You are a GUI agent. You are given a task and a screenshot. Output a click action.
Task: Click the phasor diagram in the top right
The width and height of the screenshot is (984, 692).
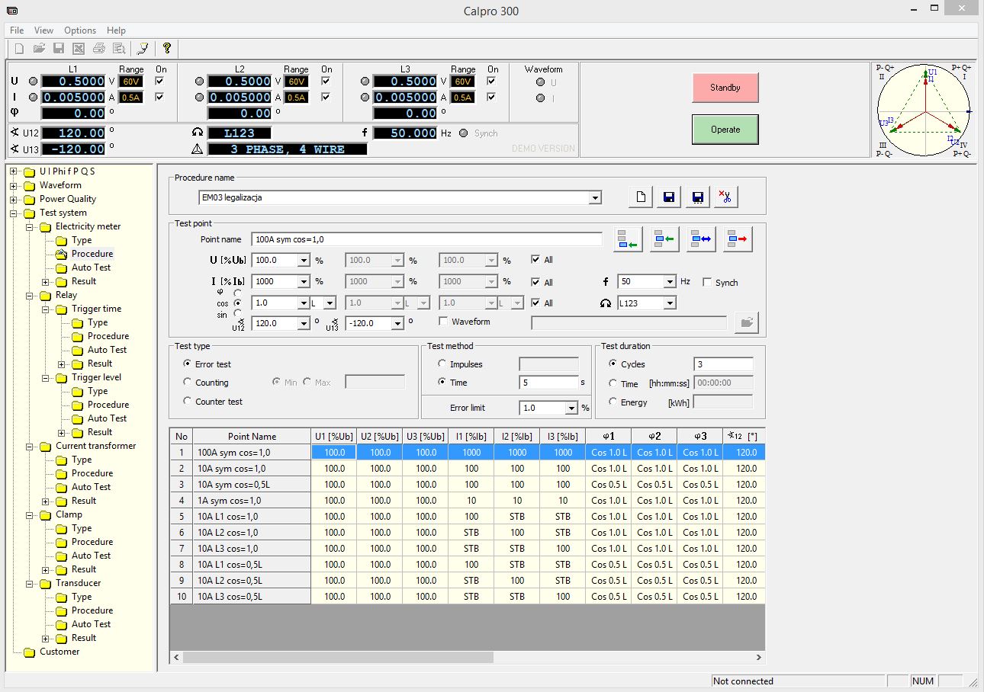926,110
